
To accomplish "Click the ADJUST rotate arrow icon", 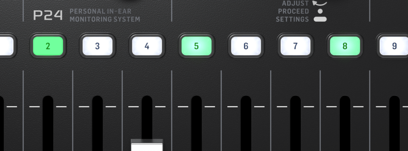I will pos(320,3).
